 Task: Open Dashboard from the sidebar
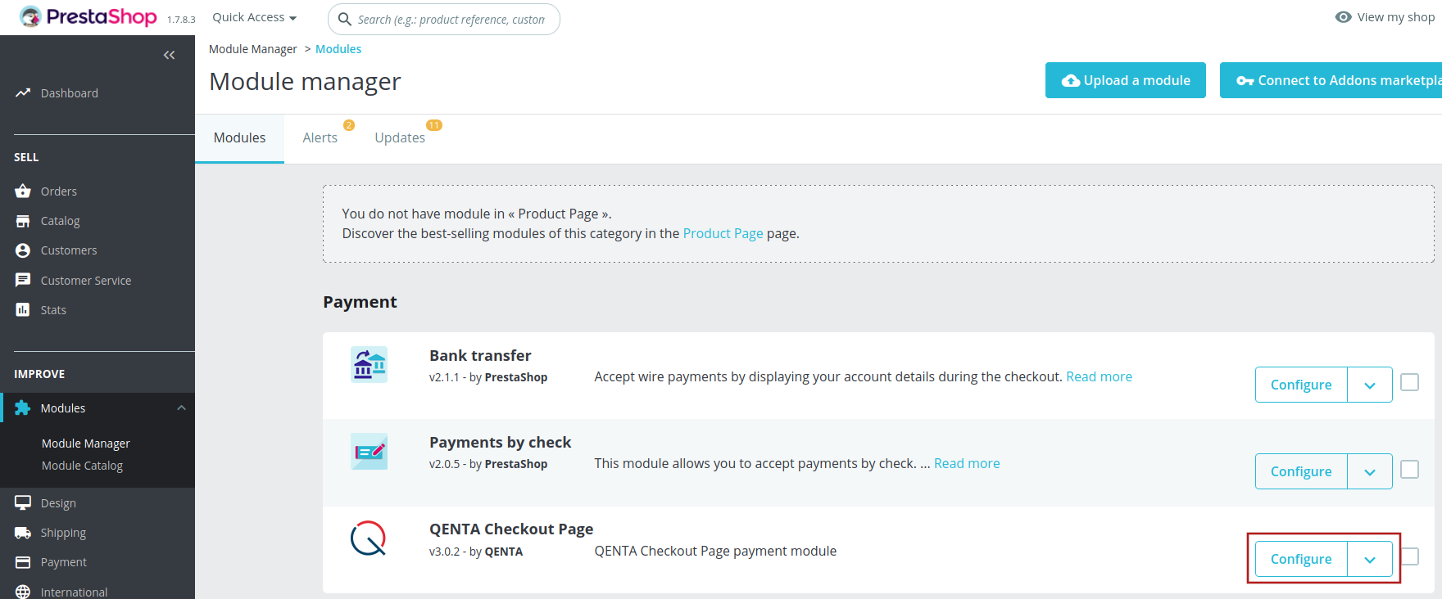[x=70, y=93]
